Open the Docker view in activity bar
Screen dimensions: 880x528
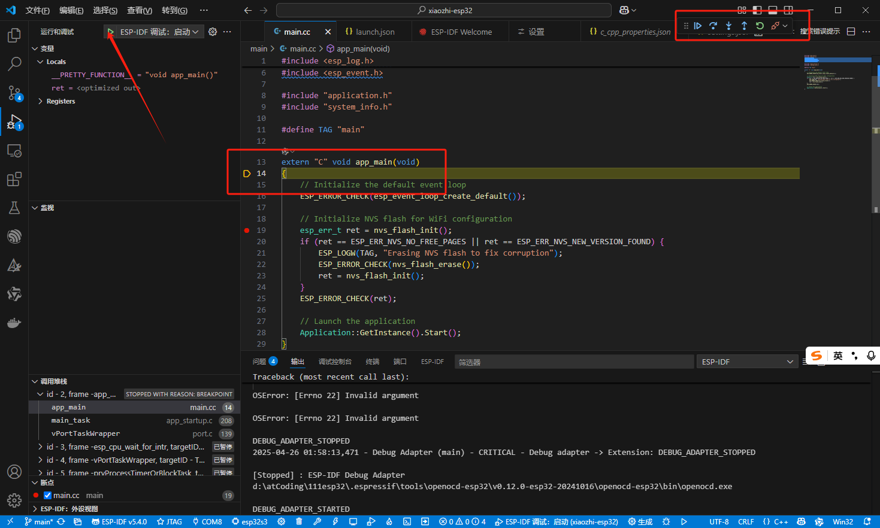tap(14, 323)
